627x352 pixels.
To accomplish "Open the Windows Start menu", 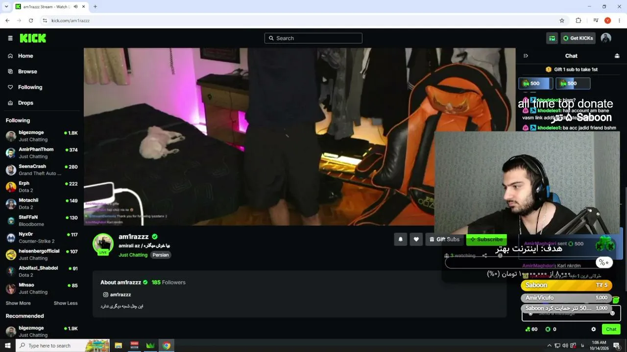I will pyautogui.click(x=8, y=346).
